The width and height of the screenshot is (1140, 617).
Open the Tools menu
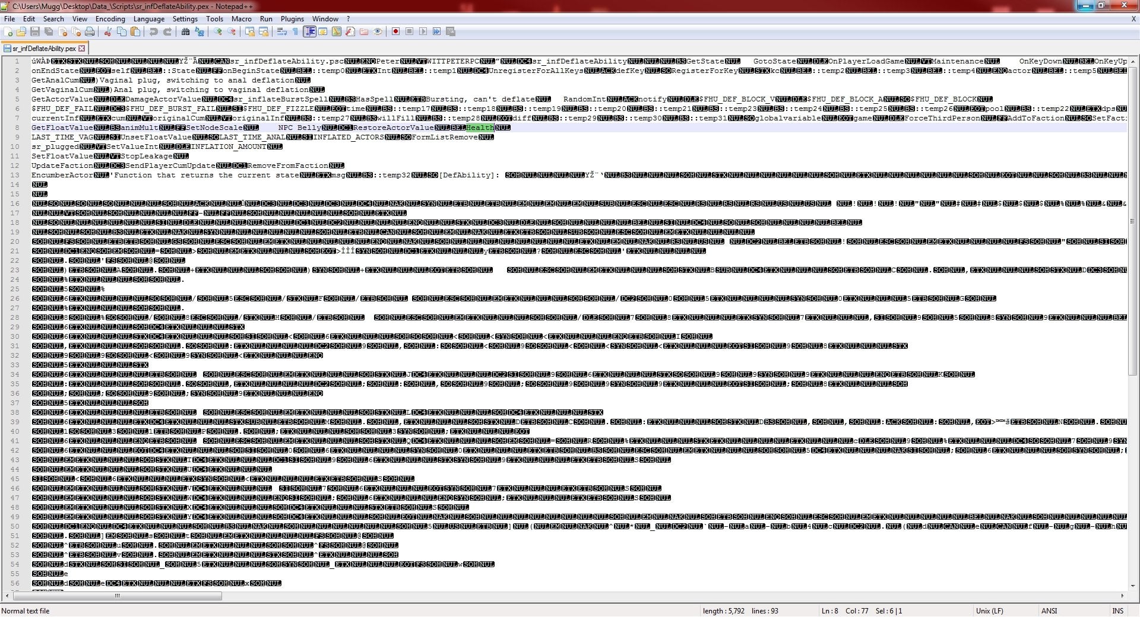click(215, 19)
